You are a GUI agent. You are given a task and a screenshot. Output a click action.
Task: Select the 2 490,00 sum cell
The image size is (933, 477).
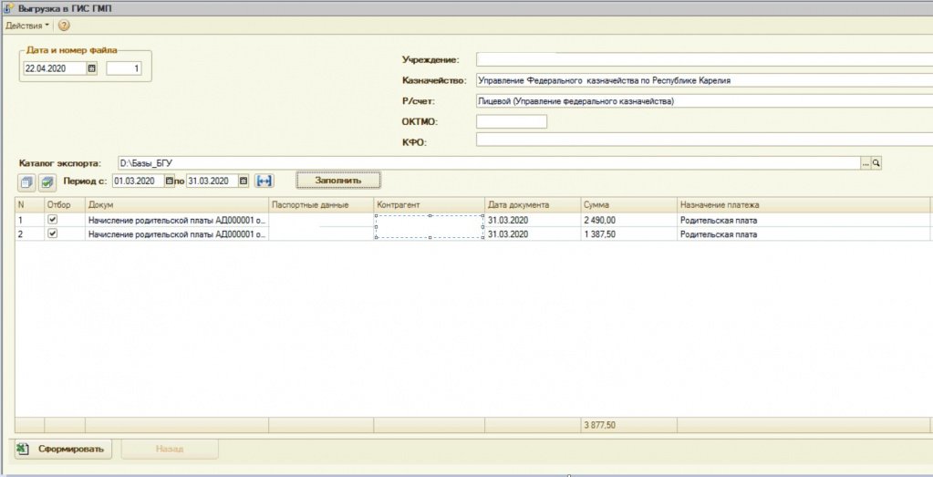point(628,220)
